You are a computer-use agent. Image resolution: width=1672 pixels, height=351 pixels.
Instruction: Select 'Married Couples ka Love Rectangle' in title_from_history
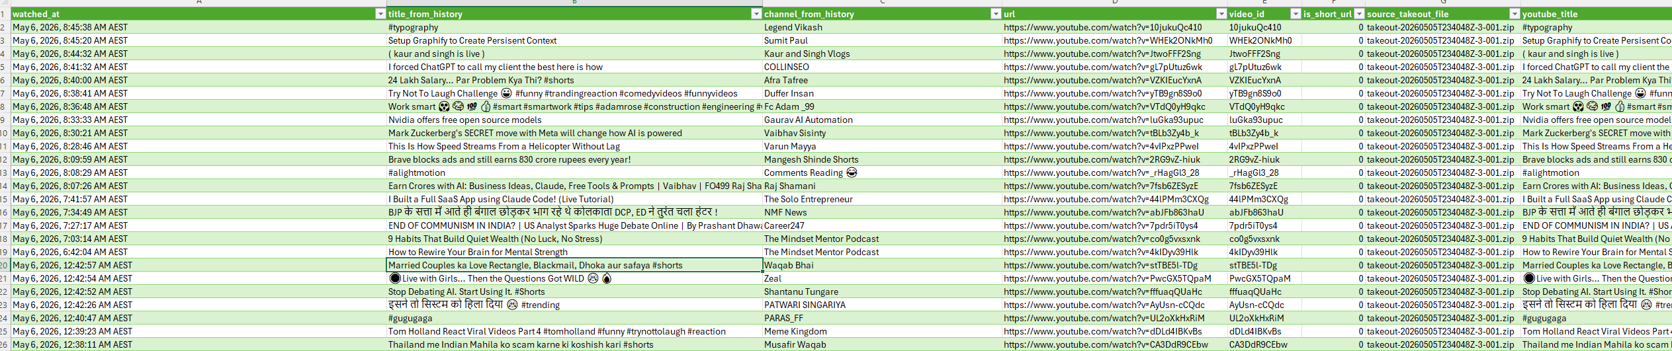pyautogui.click(x=574, y=265)
